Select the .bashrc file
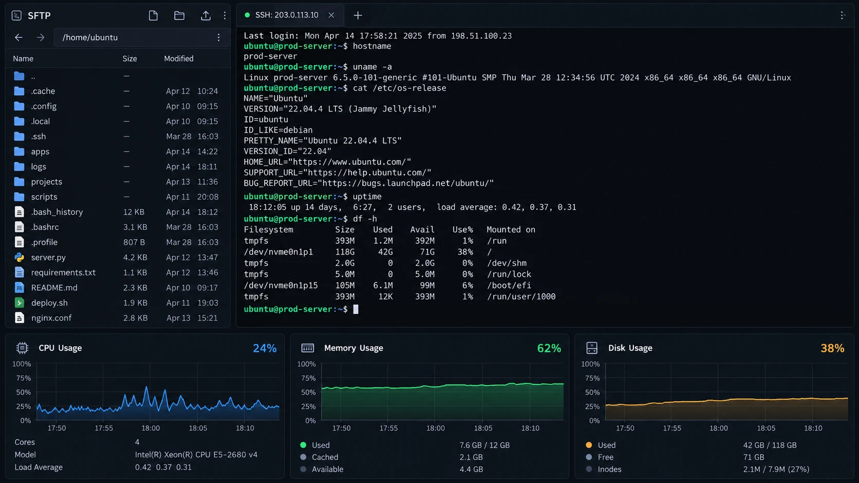 (118, 227)
